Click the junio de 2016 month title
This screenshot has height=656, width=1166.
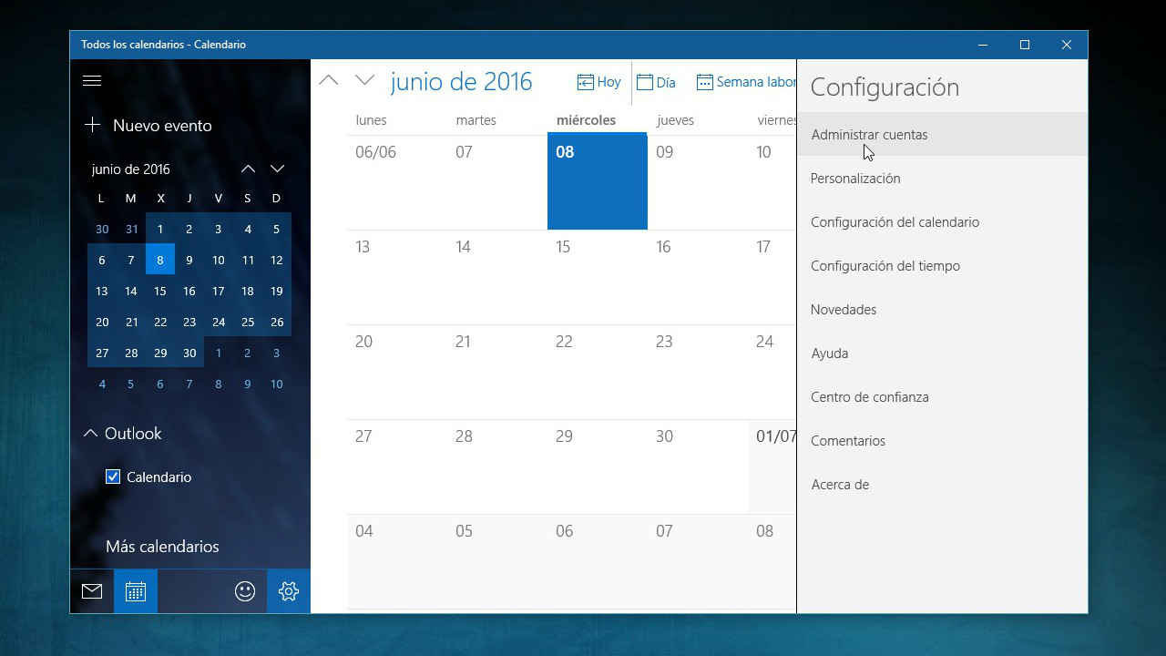click(461, 81)
